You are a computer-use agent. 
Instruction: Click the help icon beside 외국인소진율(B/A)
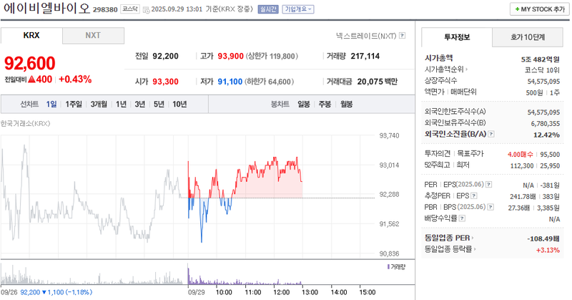491,134
